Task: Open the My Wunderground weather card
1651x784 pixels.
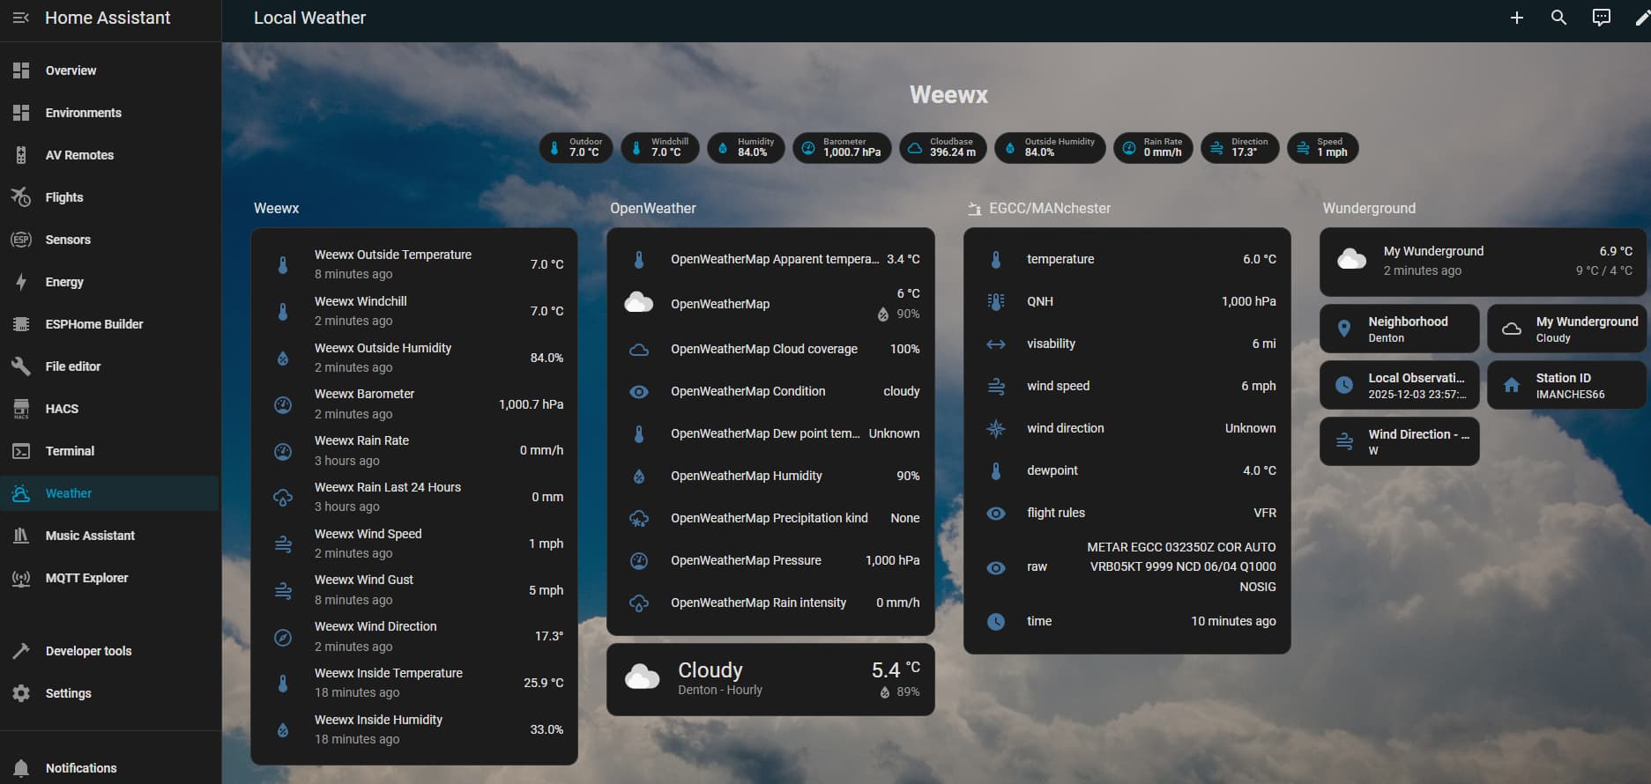Action: (x=1483, y=262)
